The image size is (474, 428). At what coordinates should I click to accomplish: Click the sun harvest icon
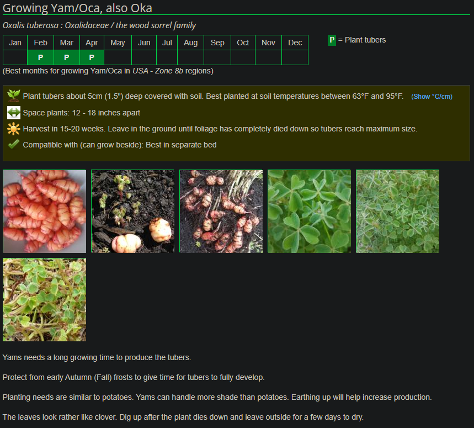14,129
